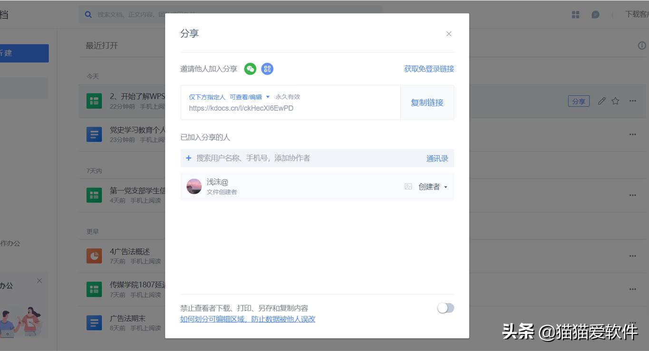Click the 复制链接 button
Viewport: 649px width, 351px height.
[x=426, y=102]
